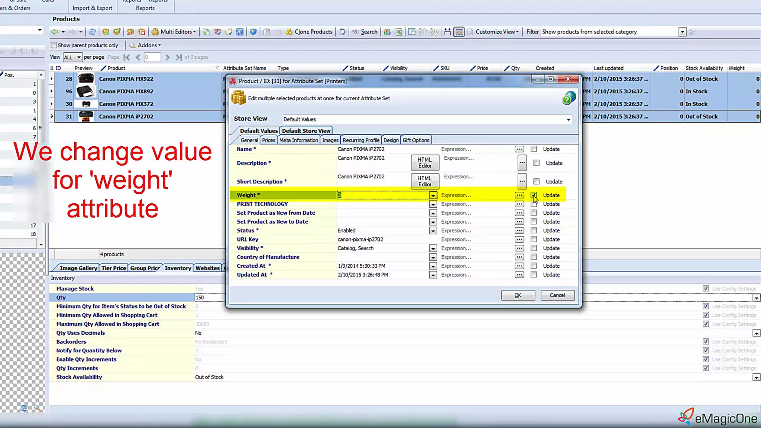Click the refresh products toolbar icon

tap(92, 32)
